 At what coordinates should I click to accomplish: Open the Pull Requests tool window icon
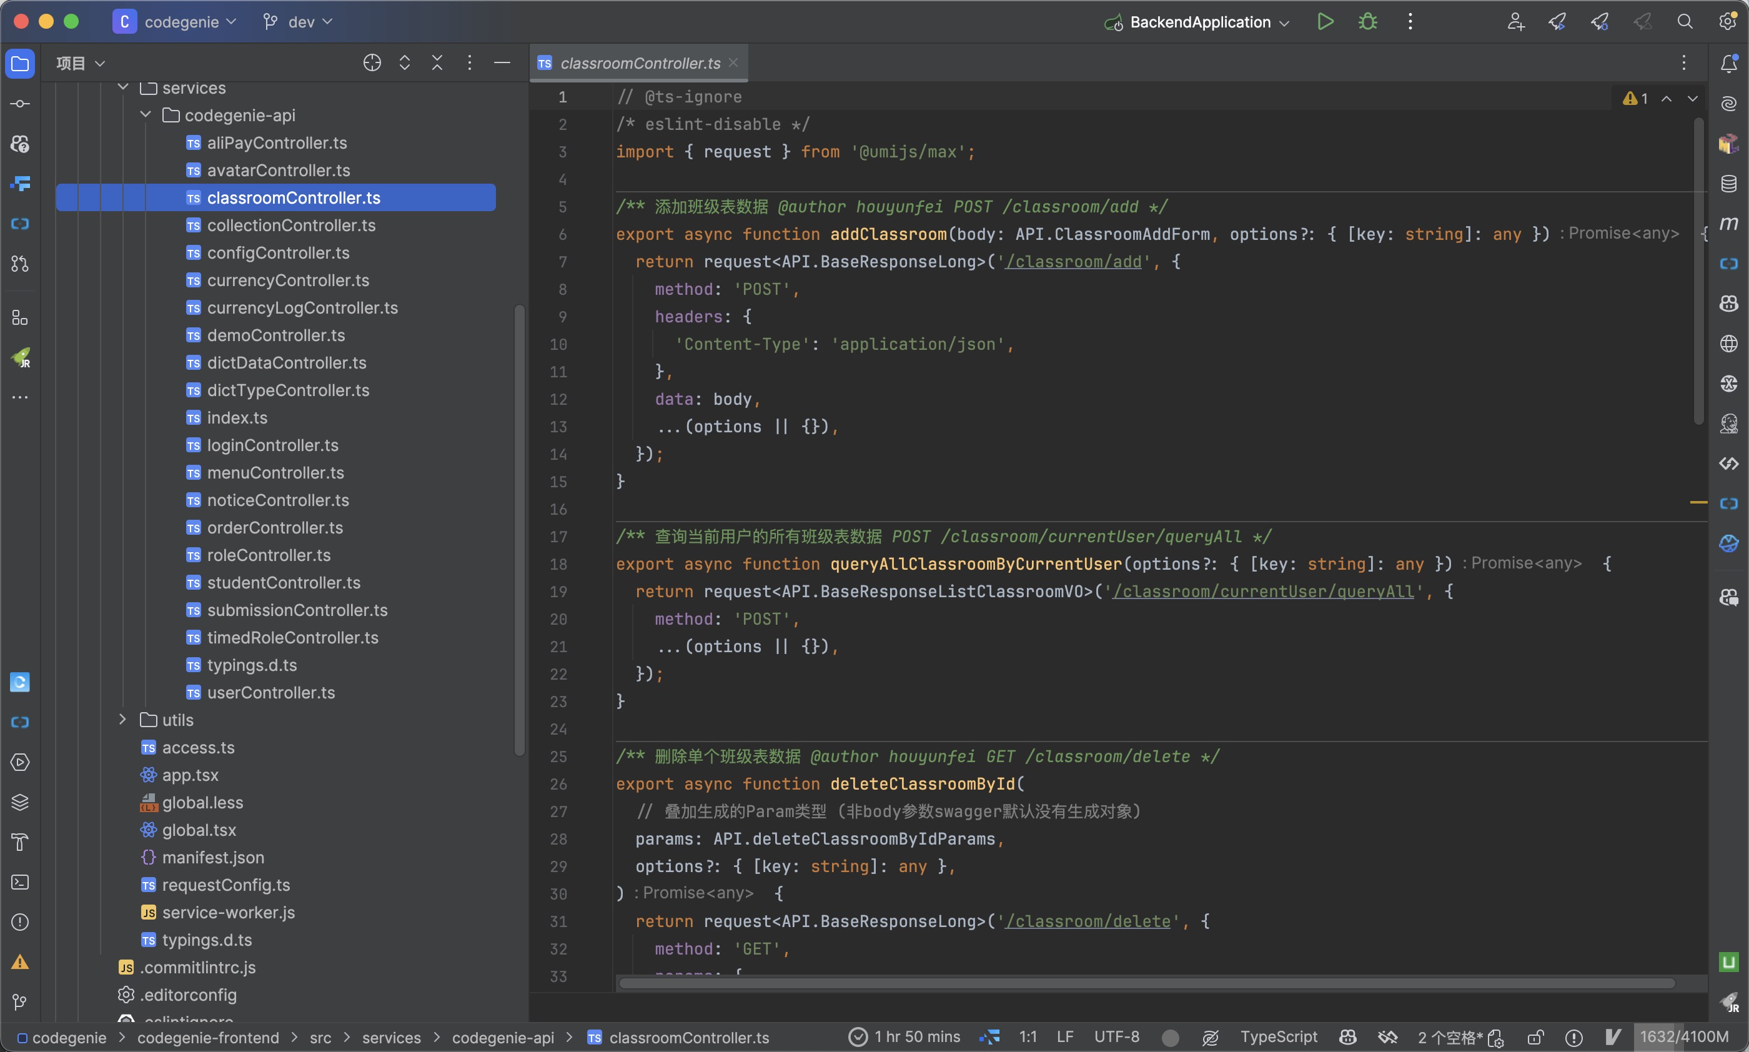tap(20, 264)
